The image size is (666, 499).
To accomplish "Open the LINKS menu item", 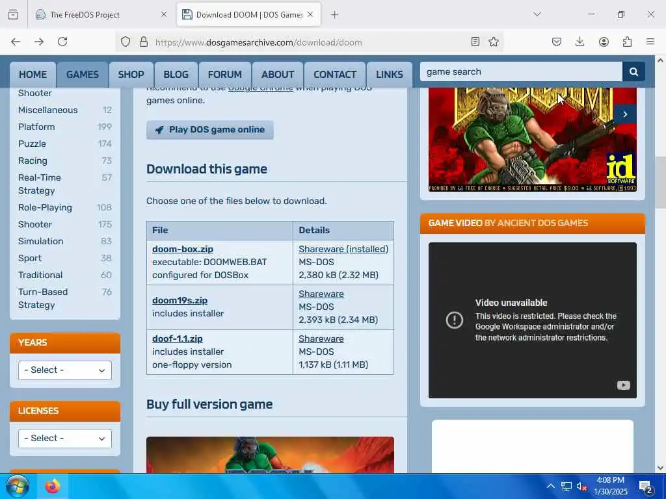I will coord(390,75).
